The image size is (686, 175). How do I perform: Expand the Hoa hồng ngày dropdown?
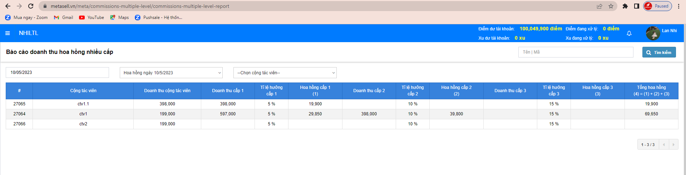(x=171, y=73)
